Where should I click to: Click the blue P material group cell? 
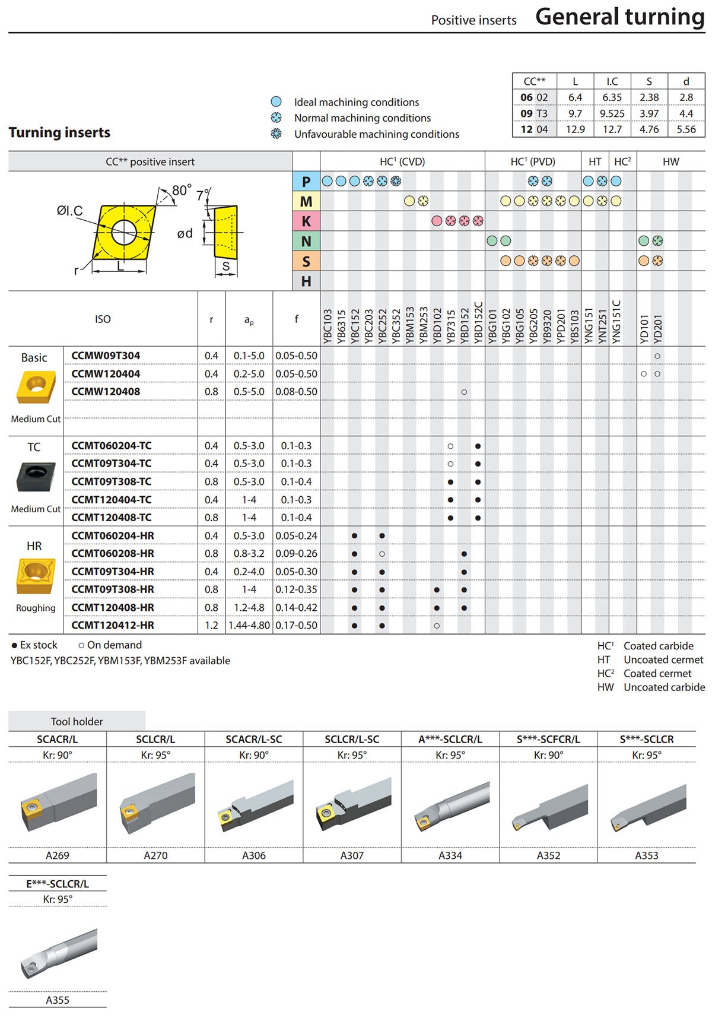point(306,182)
